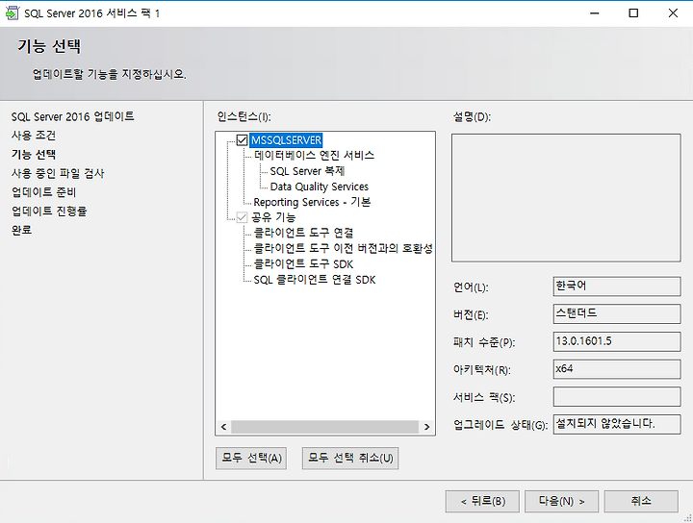Image resolution: width=693 pixels, height=523 pixels.
Task: Click the empty 서비스 팩(S) field
Action: click(617, 397)
